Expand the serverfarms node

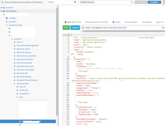click(x=17, y=94)
